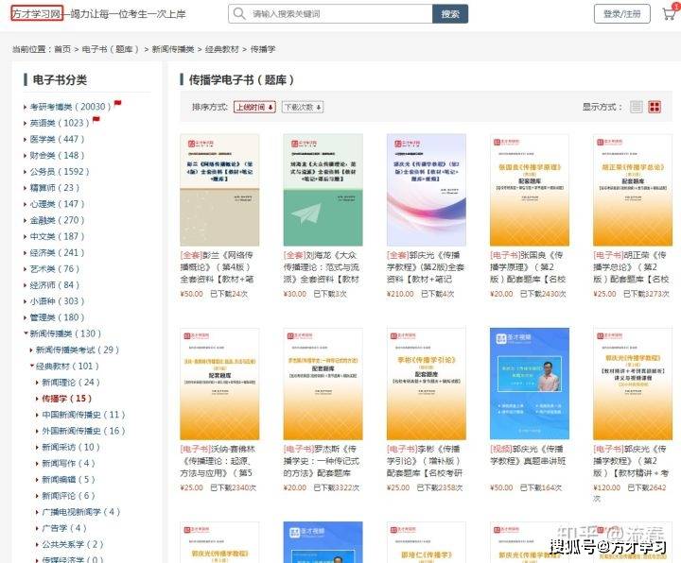Open [全套]彭兰《网络传播概论》title link
681x563 pixels.
[x=218, y=267]
